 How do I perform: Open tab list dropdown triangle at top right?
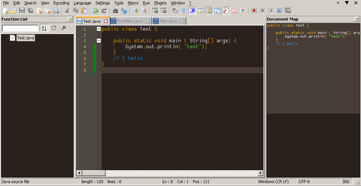(x=347, y=3)
